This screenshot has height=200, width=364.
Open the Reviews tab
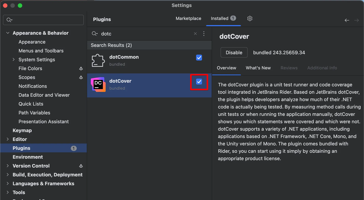pos(289,68)
